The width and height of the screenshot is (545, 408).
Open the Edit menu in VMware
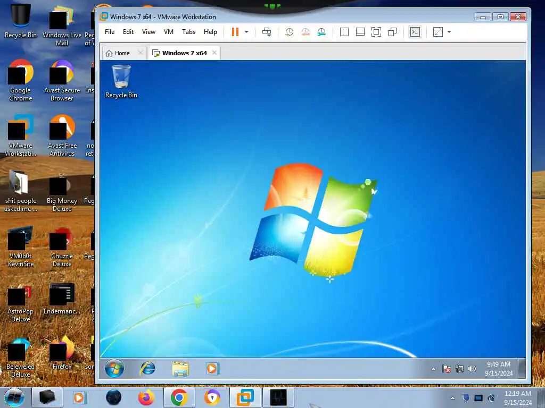128,32
